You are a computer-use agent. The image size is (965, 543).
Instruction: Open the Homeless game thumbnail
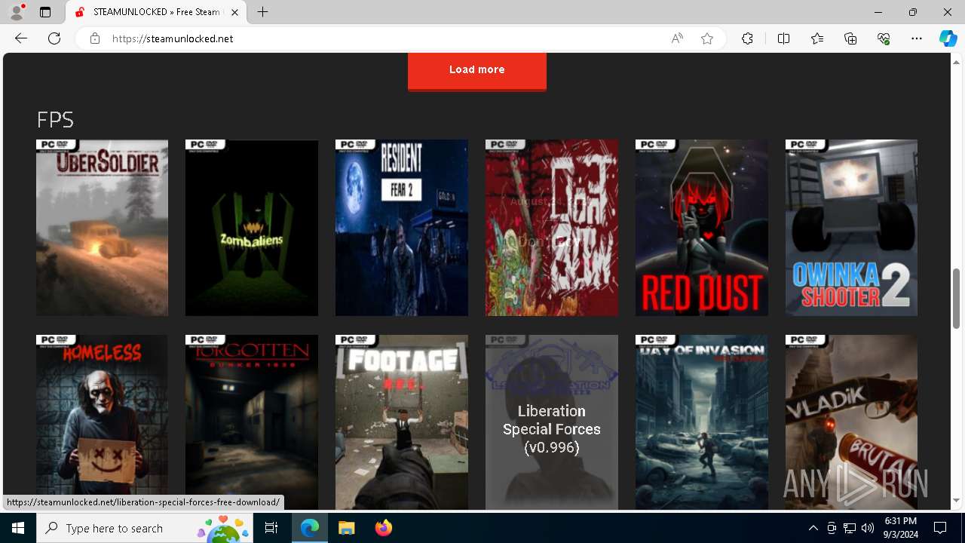102,422
